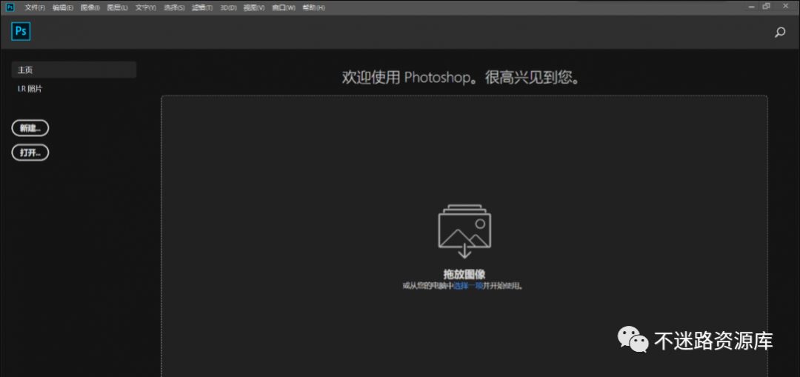Open the 文件(F) menu
800x377 pixels.
point(35,7)
